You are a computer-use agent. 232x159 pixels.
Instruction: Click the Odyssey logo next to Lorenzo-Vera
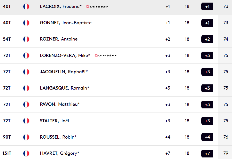[x=106, y=55]
